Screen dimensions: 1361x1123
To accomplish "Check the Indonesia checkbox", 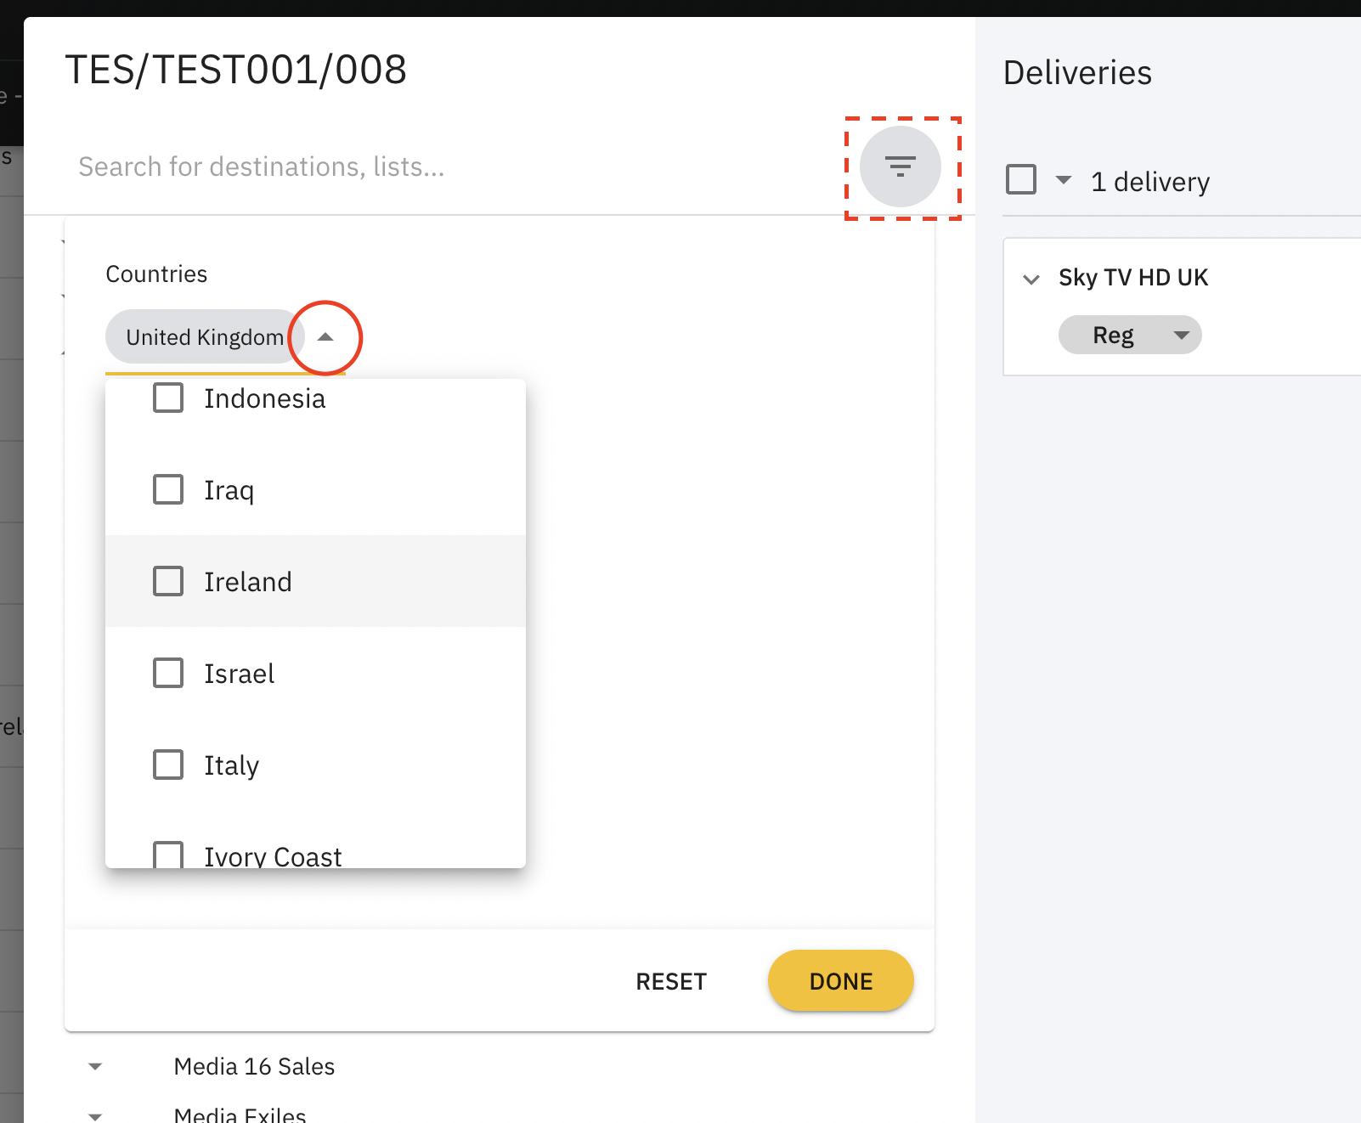I will (168, 398).
